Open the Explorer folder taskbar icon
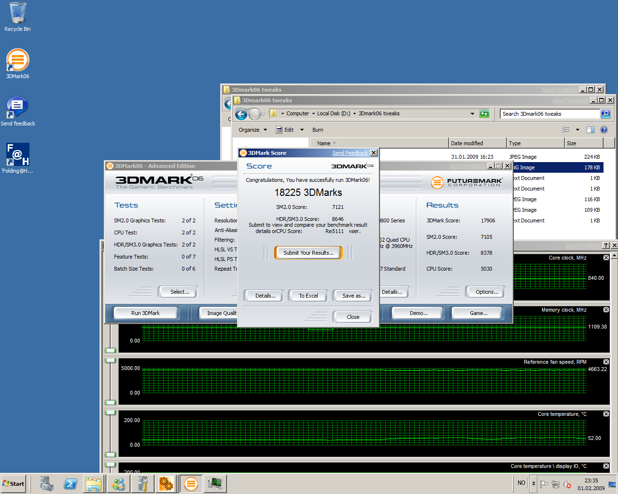This screenshot has width=618, height=494. pyautogui.click(x=94, y=483)
